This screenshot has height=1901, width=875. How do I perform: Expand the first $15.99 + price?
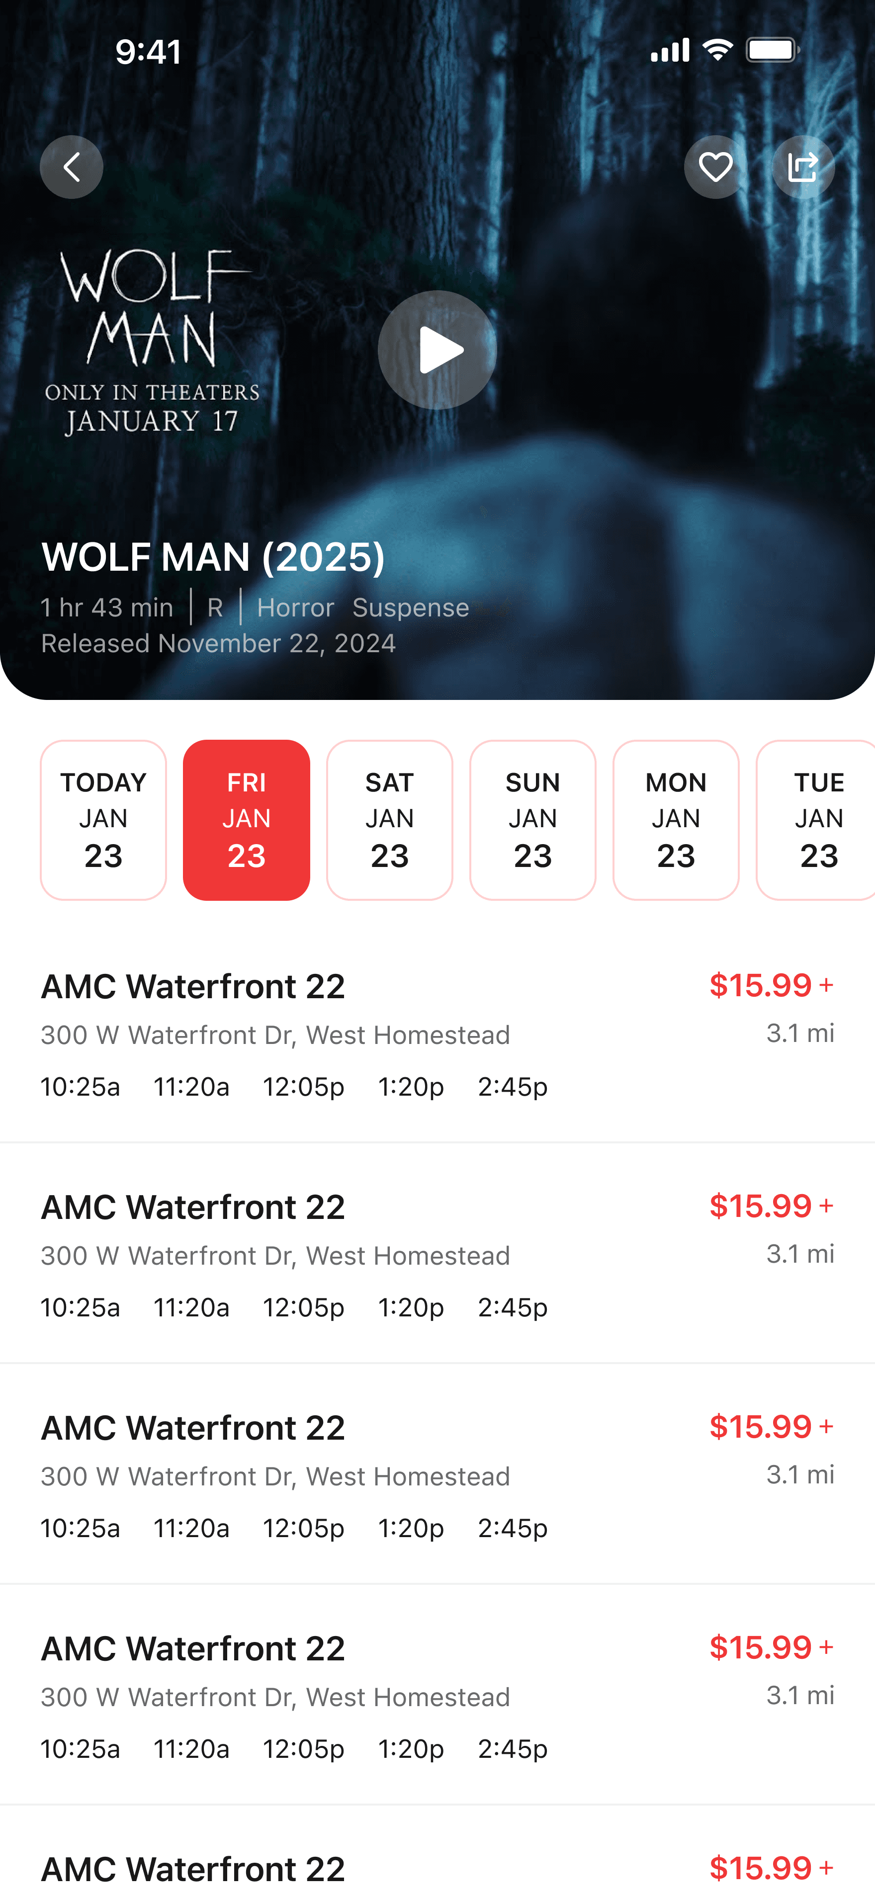[x=771, y=985]
